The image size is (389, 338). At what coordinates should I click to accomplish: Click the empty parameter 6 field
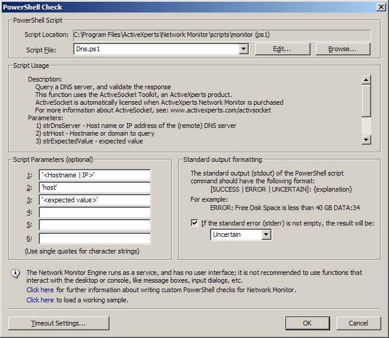(x=95, y=239)
